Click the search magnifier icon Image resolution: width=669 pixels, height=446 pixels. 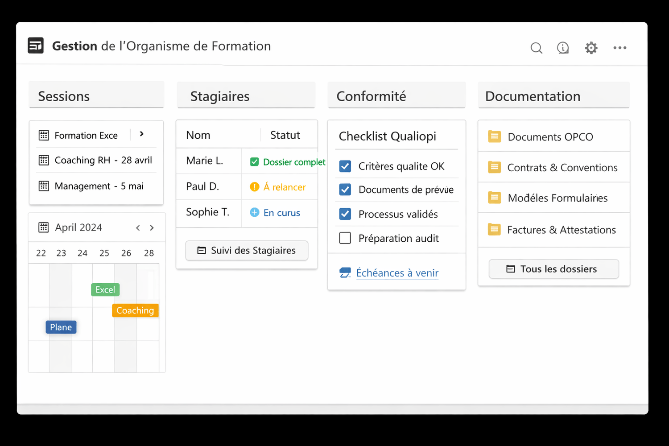pos(536,48)
